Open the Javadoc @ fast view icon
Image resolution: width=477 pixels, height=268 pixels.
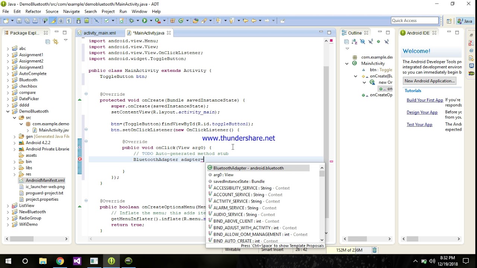pos(471,50)
